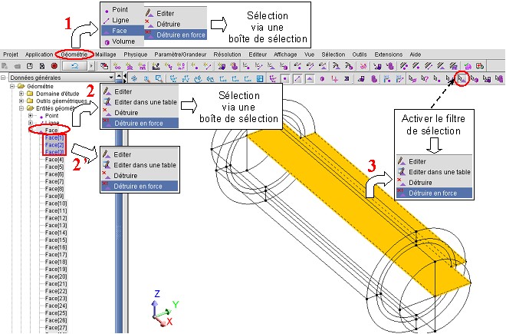This screenshot has width=506, height=334.
Task: Select Face[5] in the data tree
Action: point(54,167)
